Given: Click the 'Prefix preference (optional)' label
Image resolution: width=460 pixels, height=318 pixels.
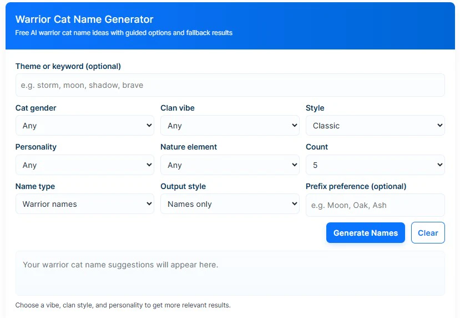Looking at the screenshot, I should pyautogui.click(x=356, y=186).
